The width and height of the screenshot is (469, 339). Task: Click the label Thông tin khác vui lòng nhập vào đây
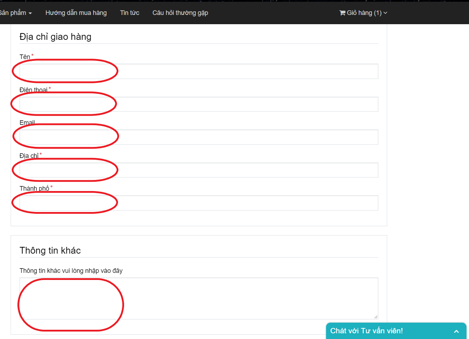pos(71,271)
